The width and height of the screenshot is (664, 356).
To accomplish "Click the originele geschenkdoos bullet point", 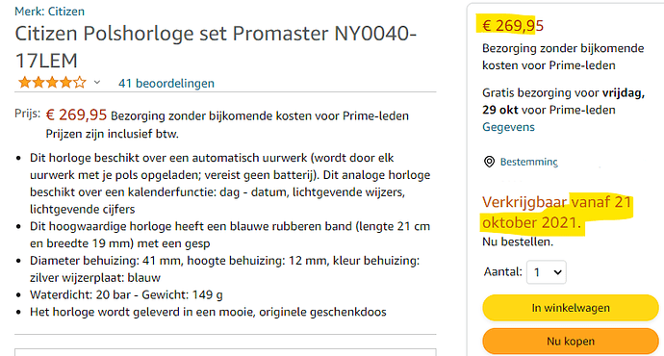I will (x=208, y=312).
